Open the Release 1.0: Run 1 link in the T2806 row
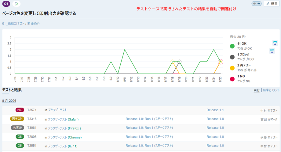Viewport: 281px width, 152px height. click(x=149, y=137)
